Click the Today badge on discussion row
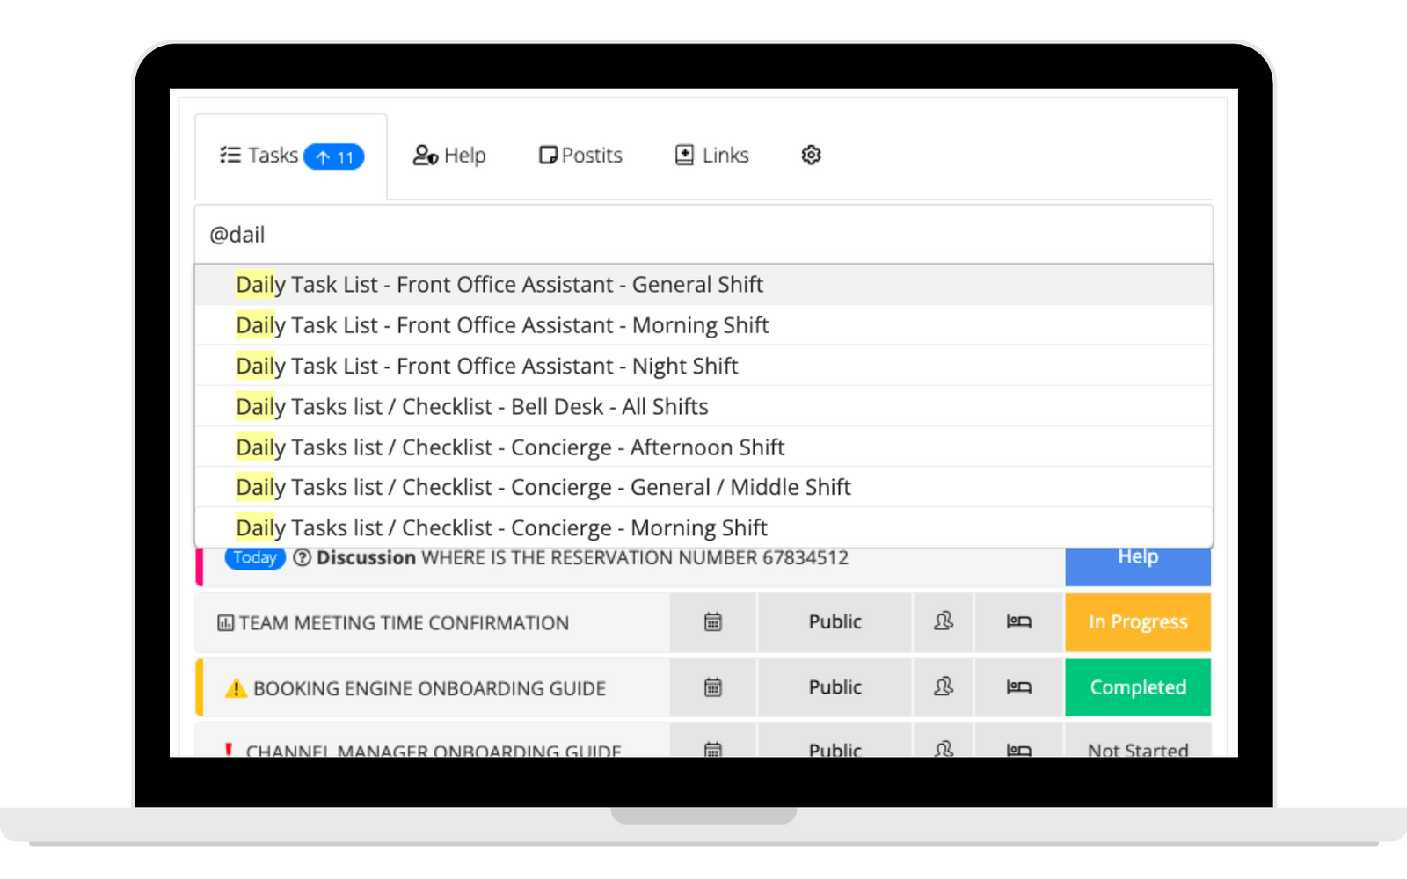Viewport: 1407px width, 879px height. coord(255,558)
